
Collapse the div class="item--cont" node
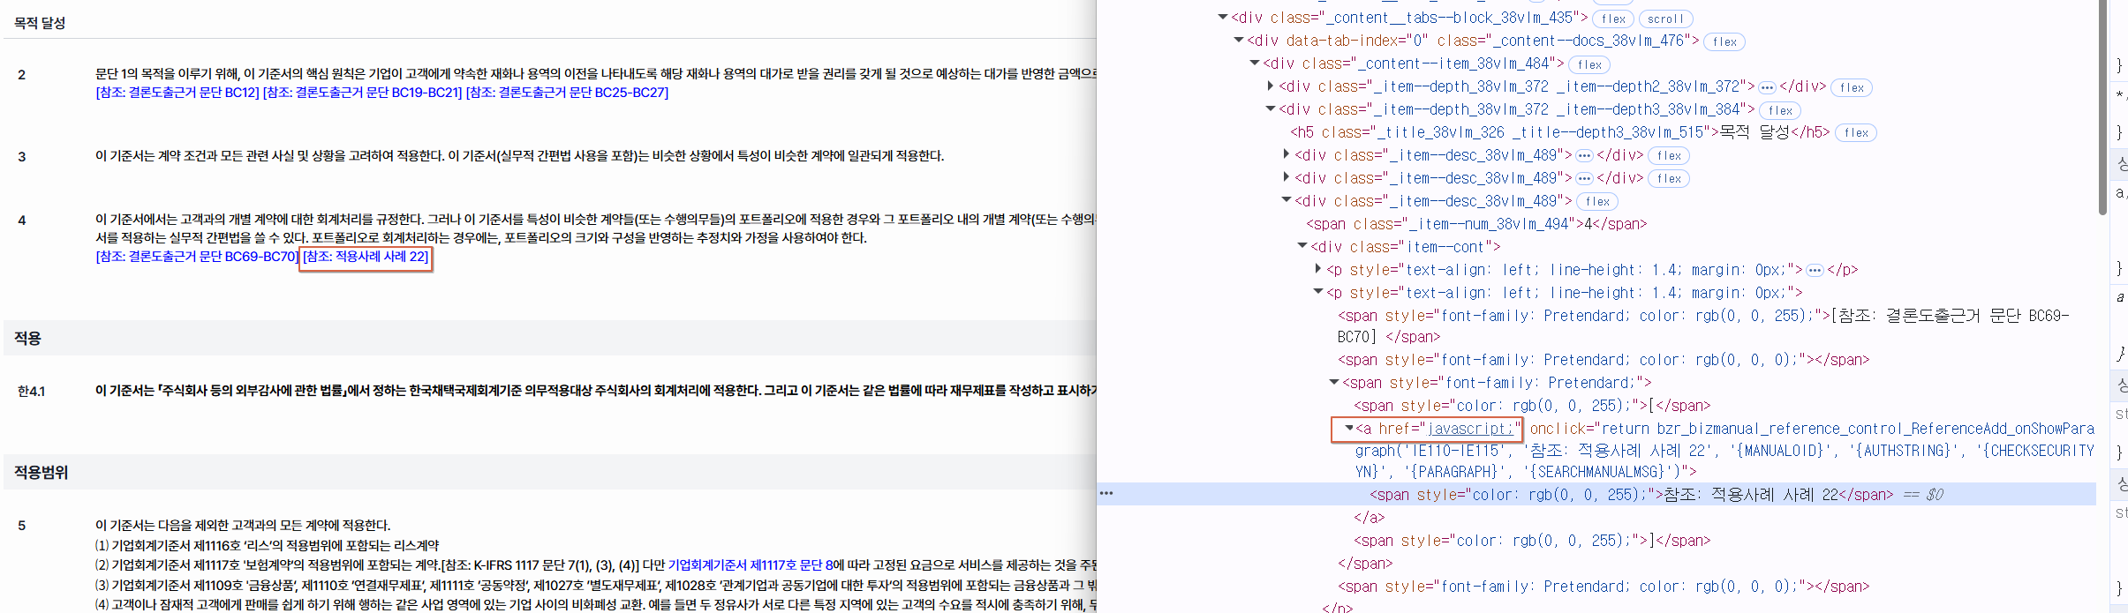point(1302,247)
